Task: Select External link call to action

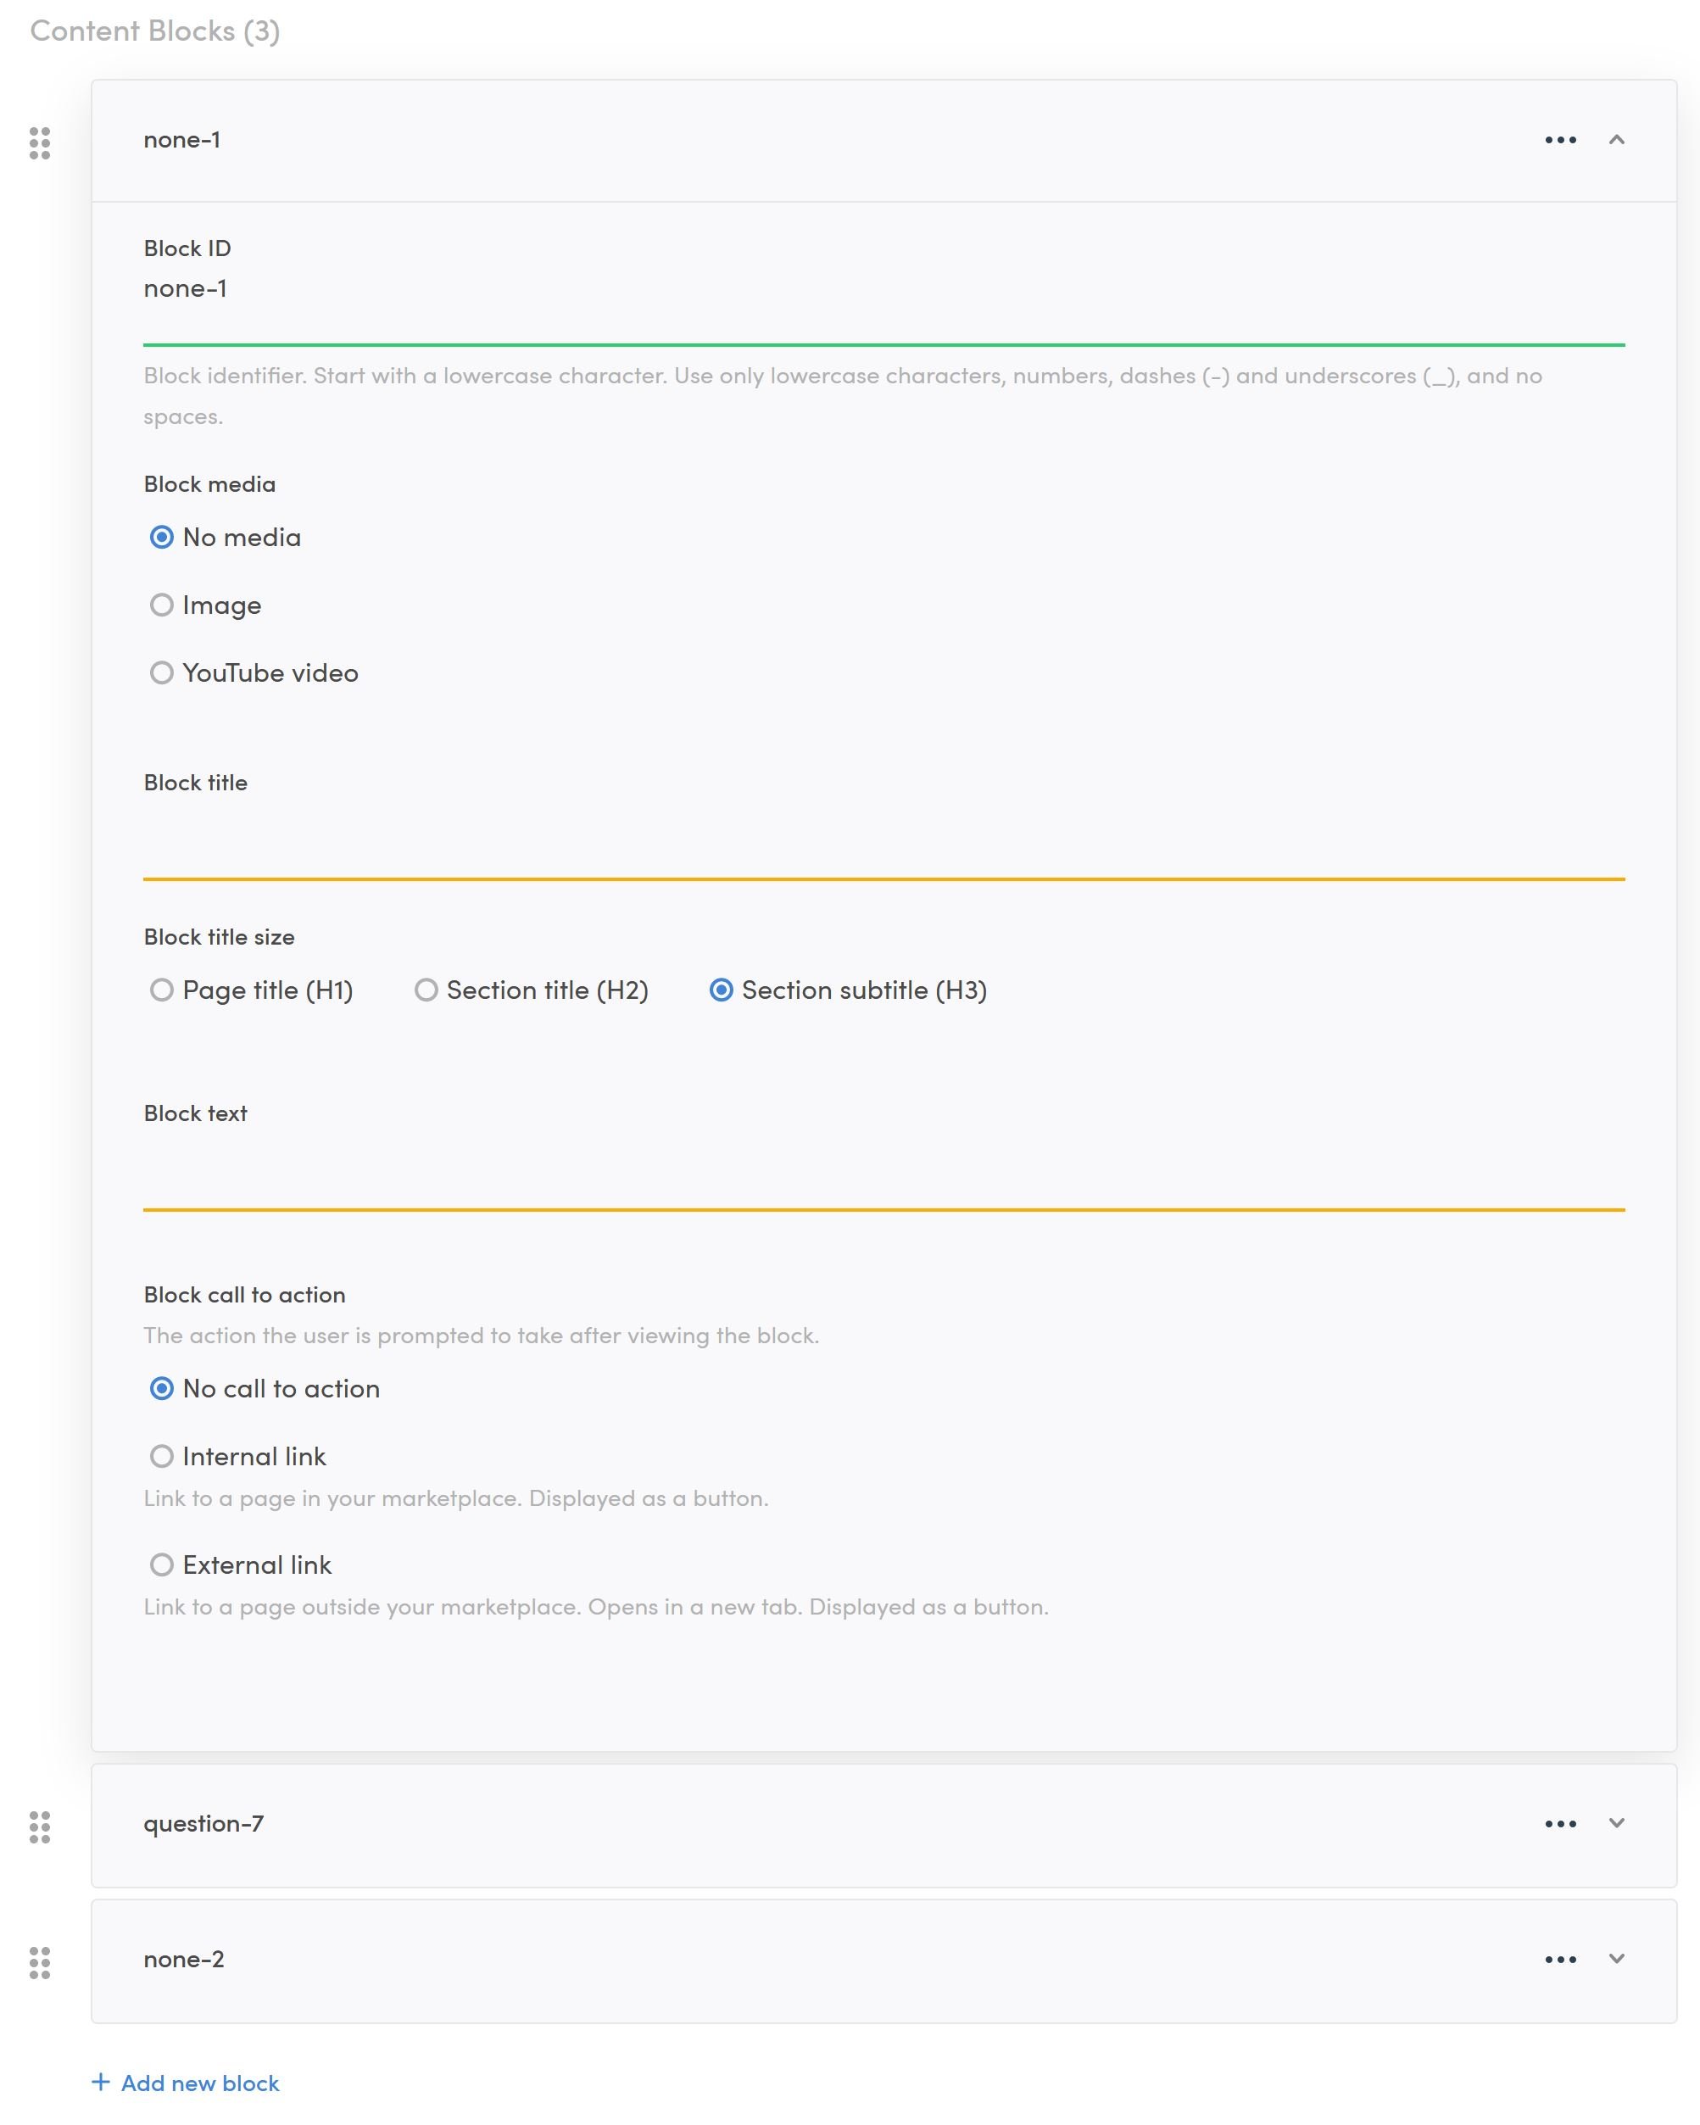Action: (x=162, y=1565)
